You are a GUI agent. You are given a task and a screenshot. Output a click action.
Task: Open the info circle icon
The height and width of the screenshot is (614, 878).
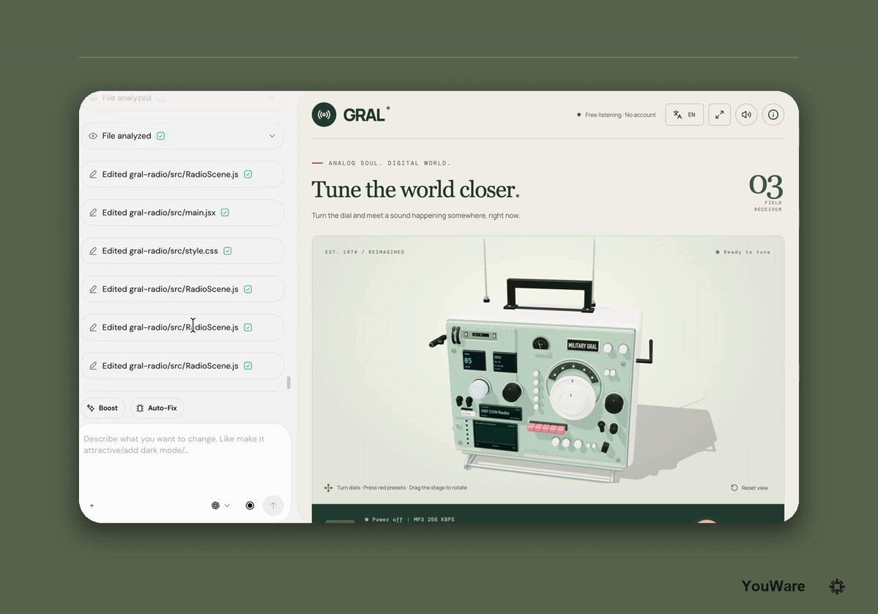[773, 115]
